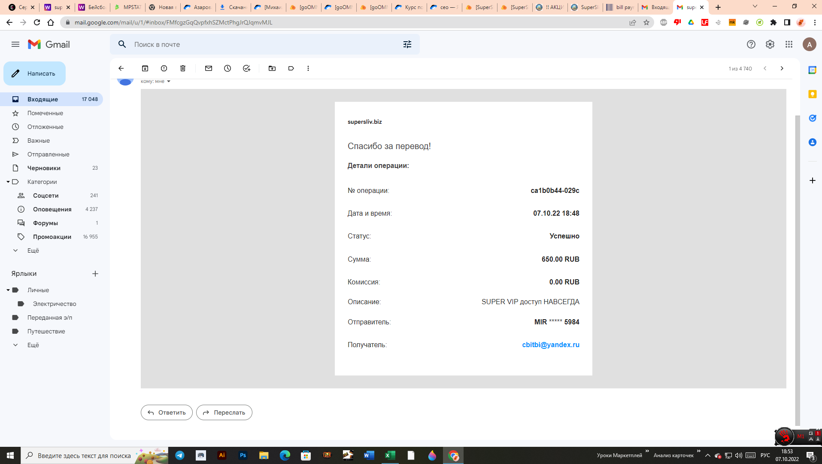Open Labels icon in mail toolbar

click(291, 68)
